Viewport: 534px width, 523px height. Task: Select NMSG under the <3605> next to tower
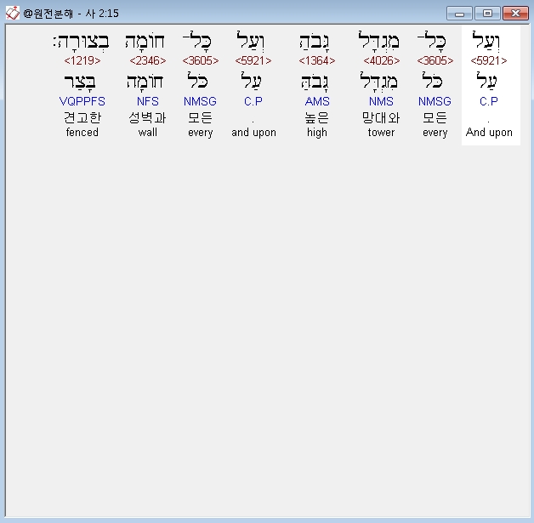(435, 101)
